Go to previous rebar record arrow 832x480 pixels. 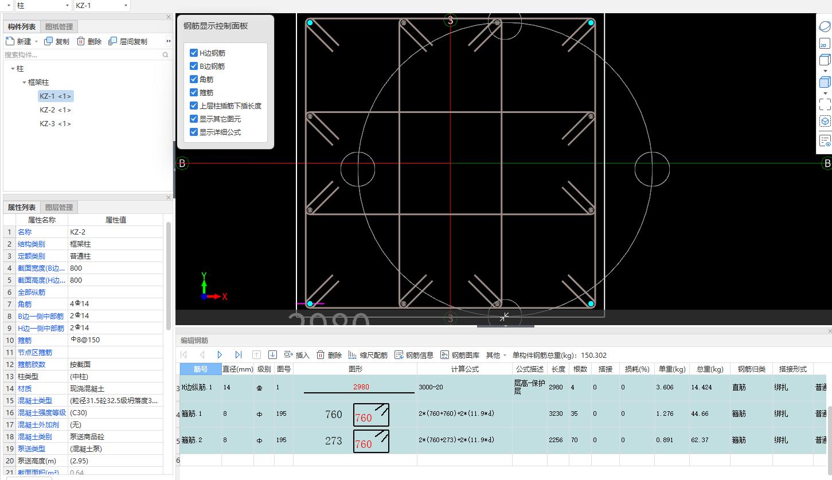point(202,355)
